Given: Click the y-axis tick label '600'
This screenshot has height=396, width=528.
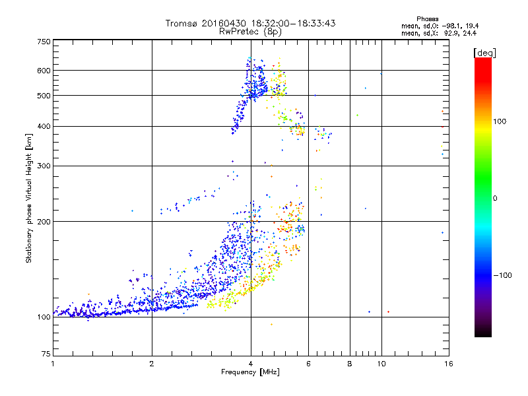Looking at the screenshot, I should [x=44, y=71].
